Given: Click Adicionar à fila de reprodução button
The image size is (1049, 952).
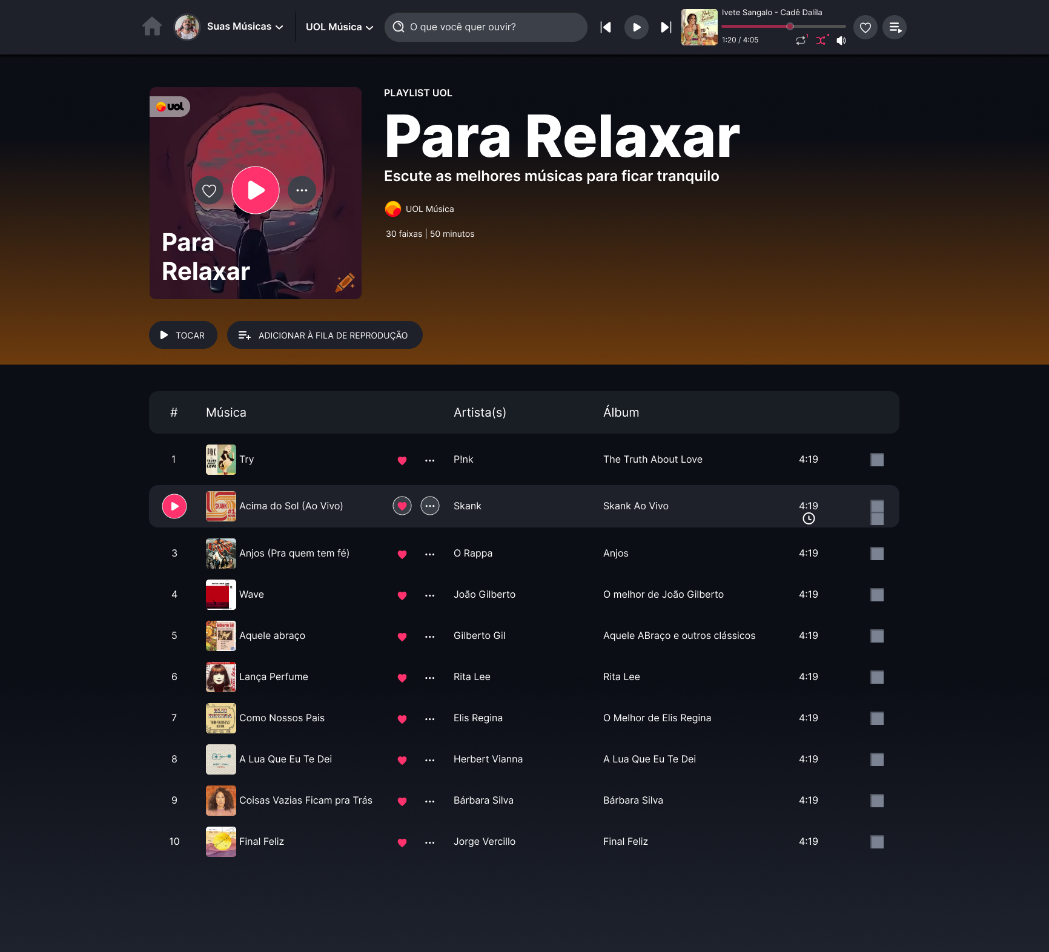Looking at the screenshot, I should pos(324,335).
